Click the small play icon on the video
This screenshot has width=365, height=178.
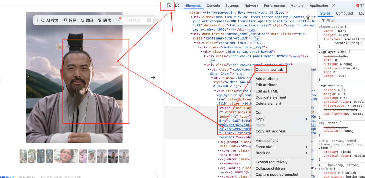pyautogui.click(x=28, y=77)
